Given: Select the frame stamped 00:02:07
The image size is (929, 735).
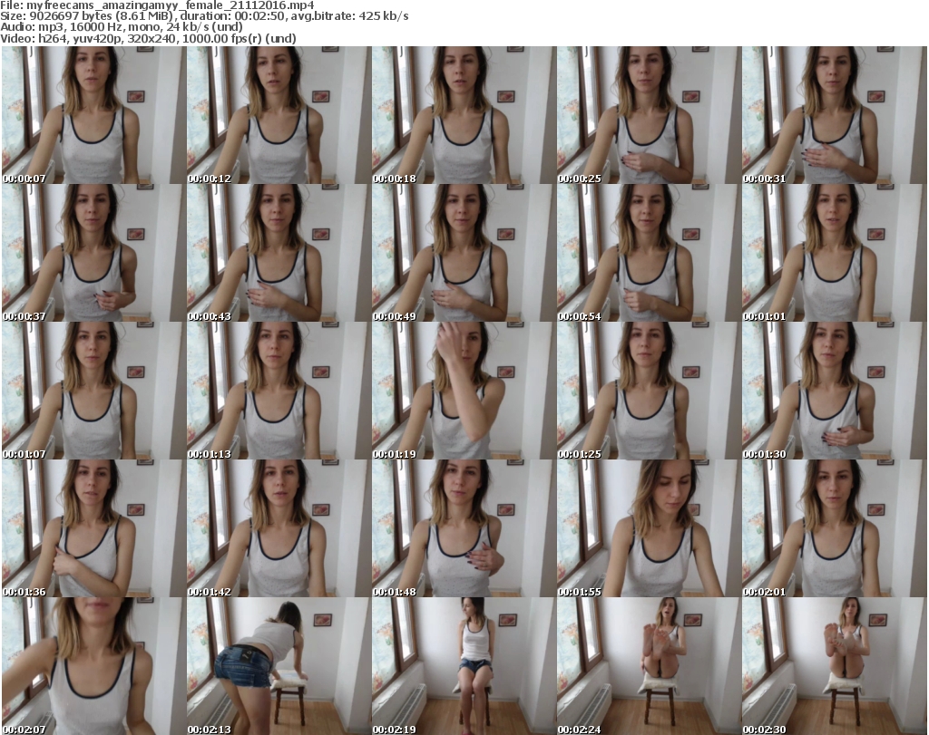Looking at the screenshot, I should (93, 666).
